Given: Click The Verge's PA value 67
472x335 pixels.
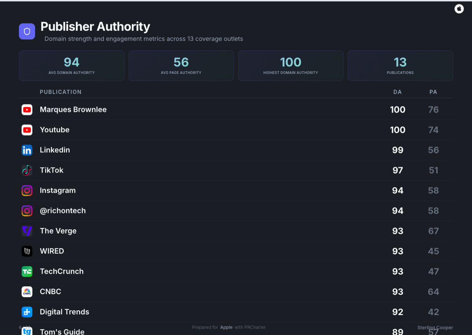Looking at the screenshot, I should tap(433, 231).
